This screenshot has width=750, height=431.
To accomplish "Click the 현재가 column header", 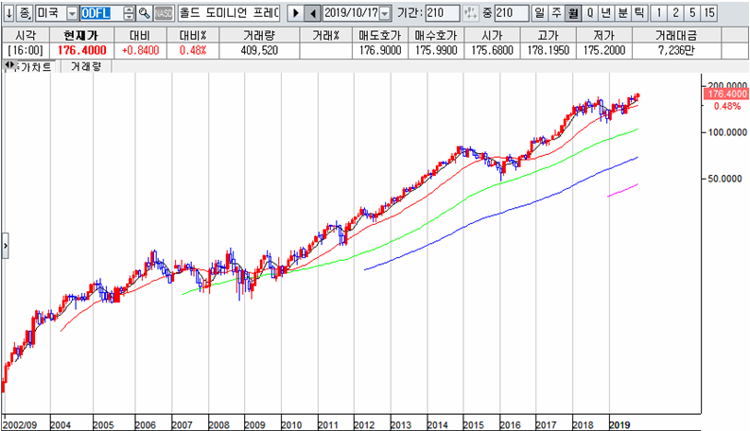I will pyautogui.click(x=81, y=35).
